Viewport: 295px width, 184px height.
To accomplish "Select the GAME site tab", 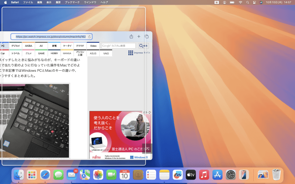I will point(41,53).
